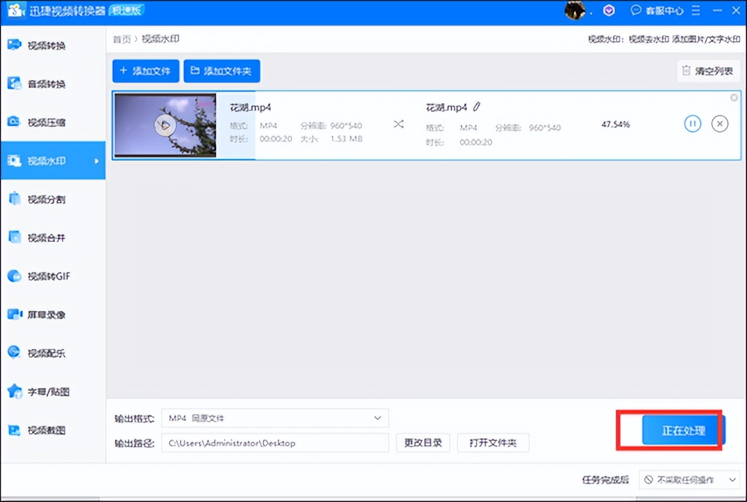
Task: Open the 屏幕录像 recorder
Action: pyautogui.click(x=46, y=315)
